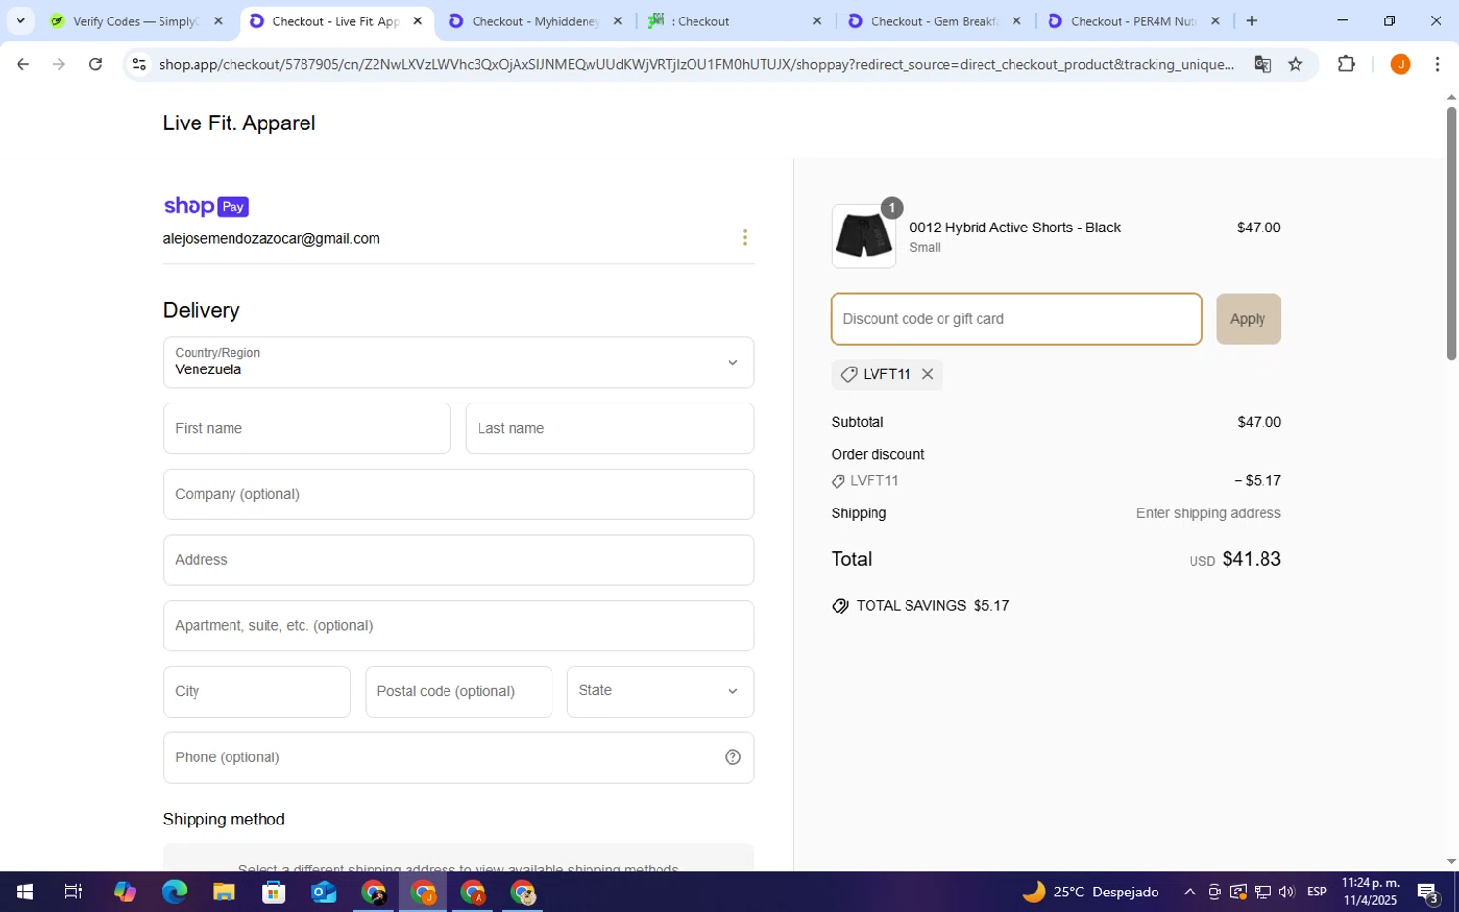Image resolution: width=1459 pixels, height=912 pixels.
Task: Open the extensions puzzle icon
Action: pyautogui.click(x=1346, y=64)
